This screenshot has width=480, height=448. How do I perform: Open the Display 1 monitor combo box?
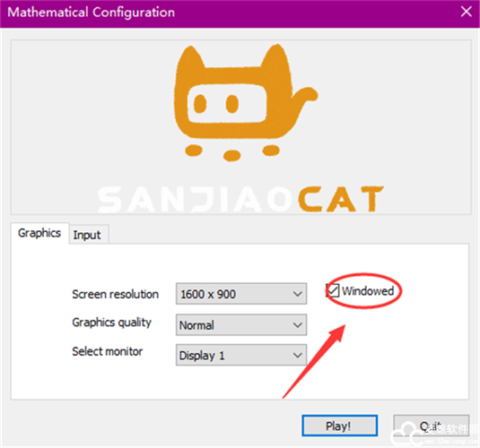point(241,355)
